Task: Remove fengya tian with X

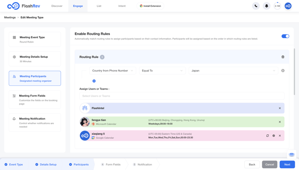Action: pos(280,122)
